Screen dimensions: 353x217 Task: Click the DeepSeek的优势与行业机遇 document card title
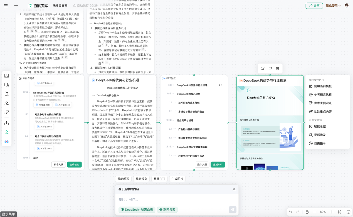click(117, 80)
